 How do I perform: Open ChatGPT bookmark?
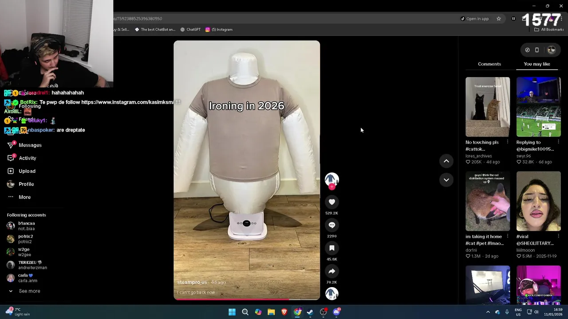coord(190,30)
